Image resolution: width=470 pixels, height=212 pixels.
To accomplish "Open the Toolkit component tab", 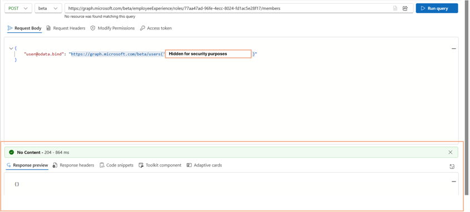I will (x=160, y=165).
